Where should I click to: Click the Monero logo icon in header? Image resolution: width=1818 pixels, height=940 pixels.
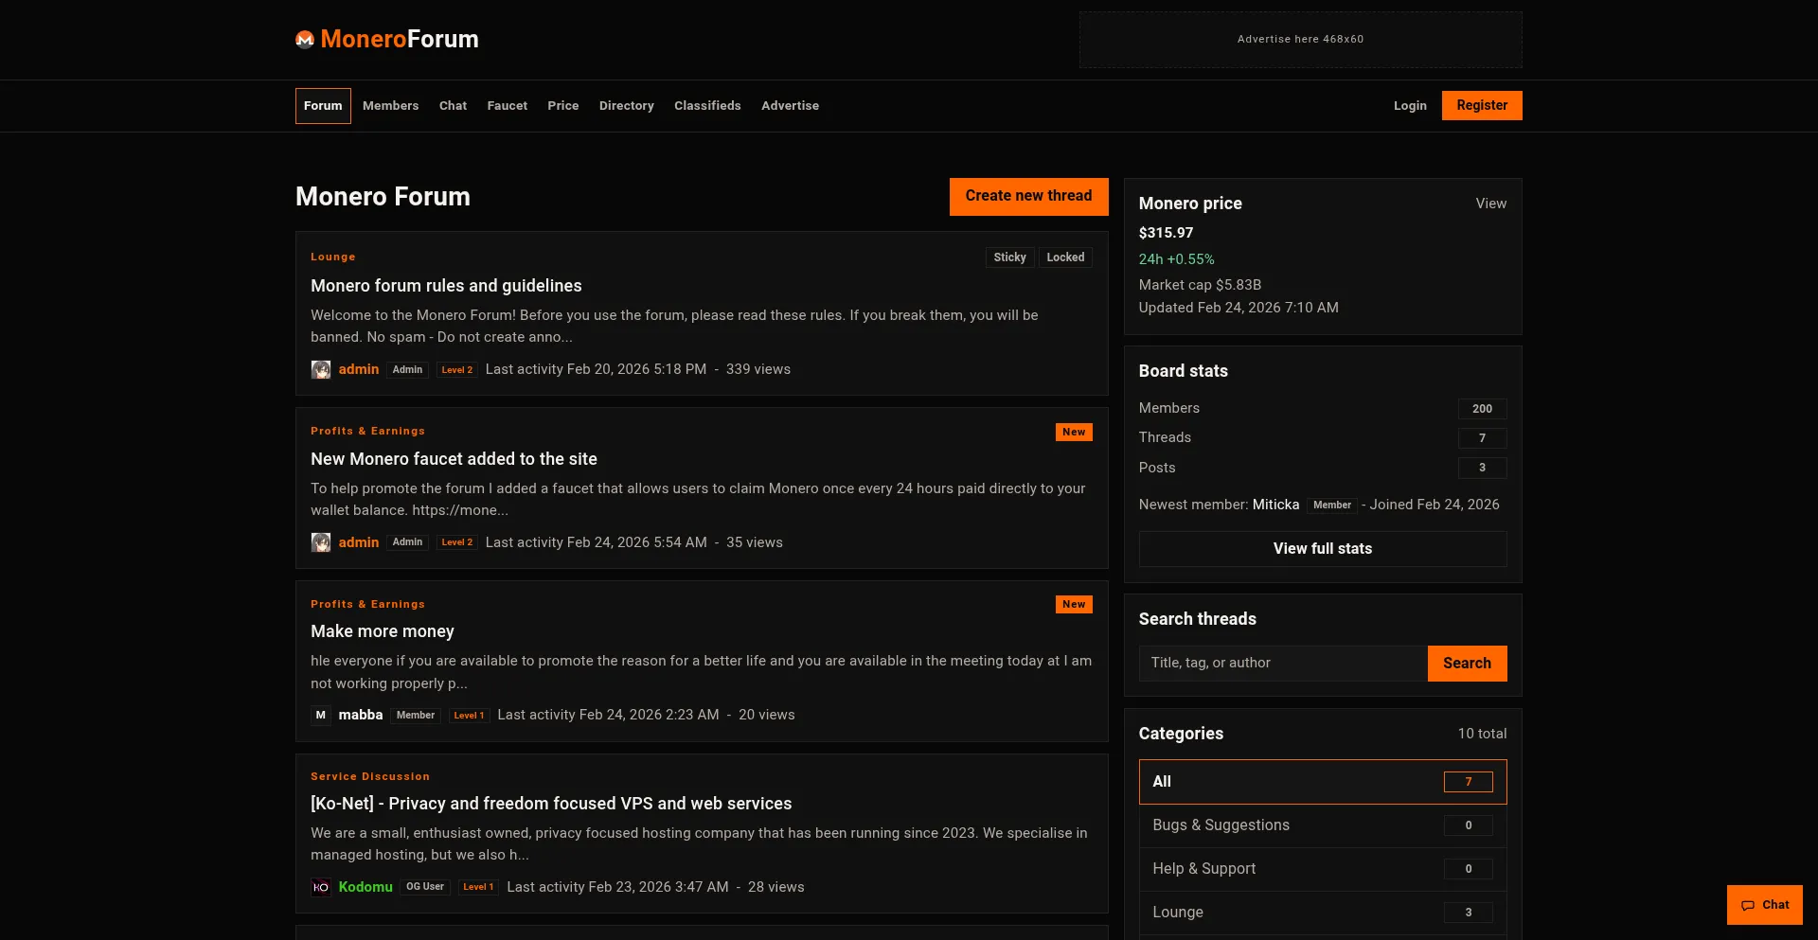(305, 39)
